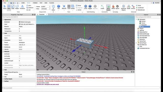163x92 pixels.
Task: Open Advanced Objects panel
Action: [x=124, y=8]
